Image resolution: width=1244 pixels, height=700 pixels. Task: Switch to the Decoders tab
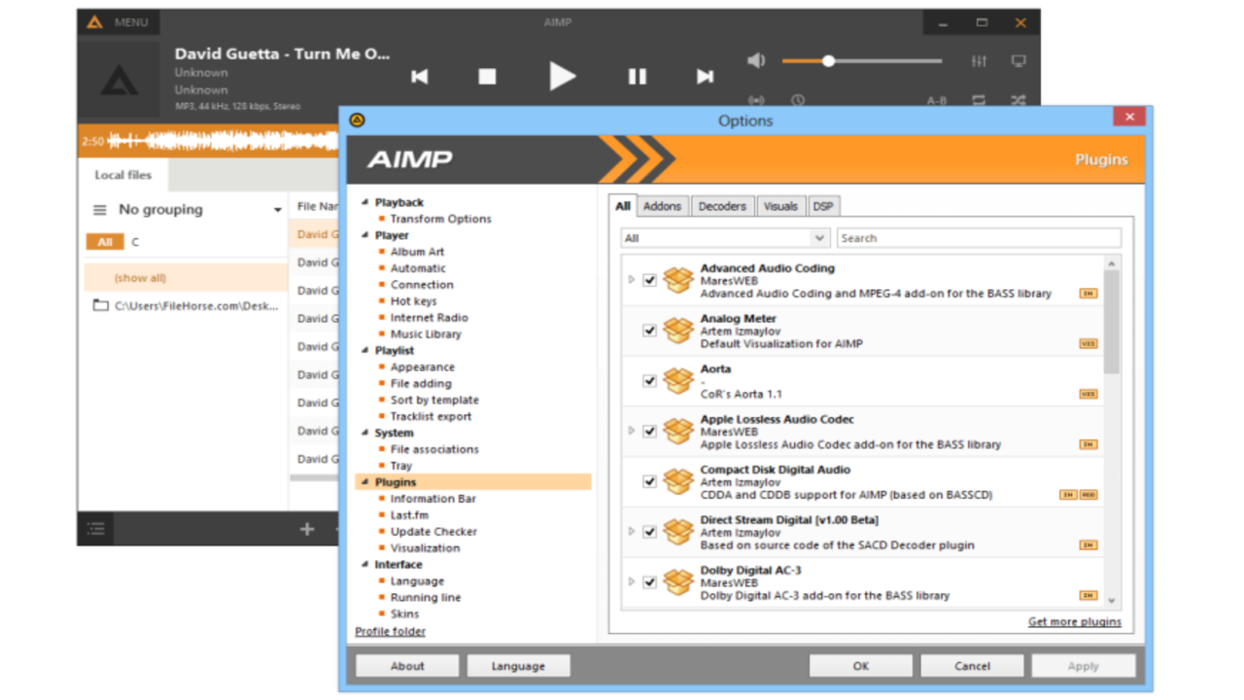722,205
